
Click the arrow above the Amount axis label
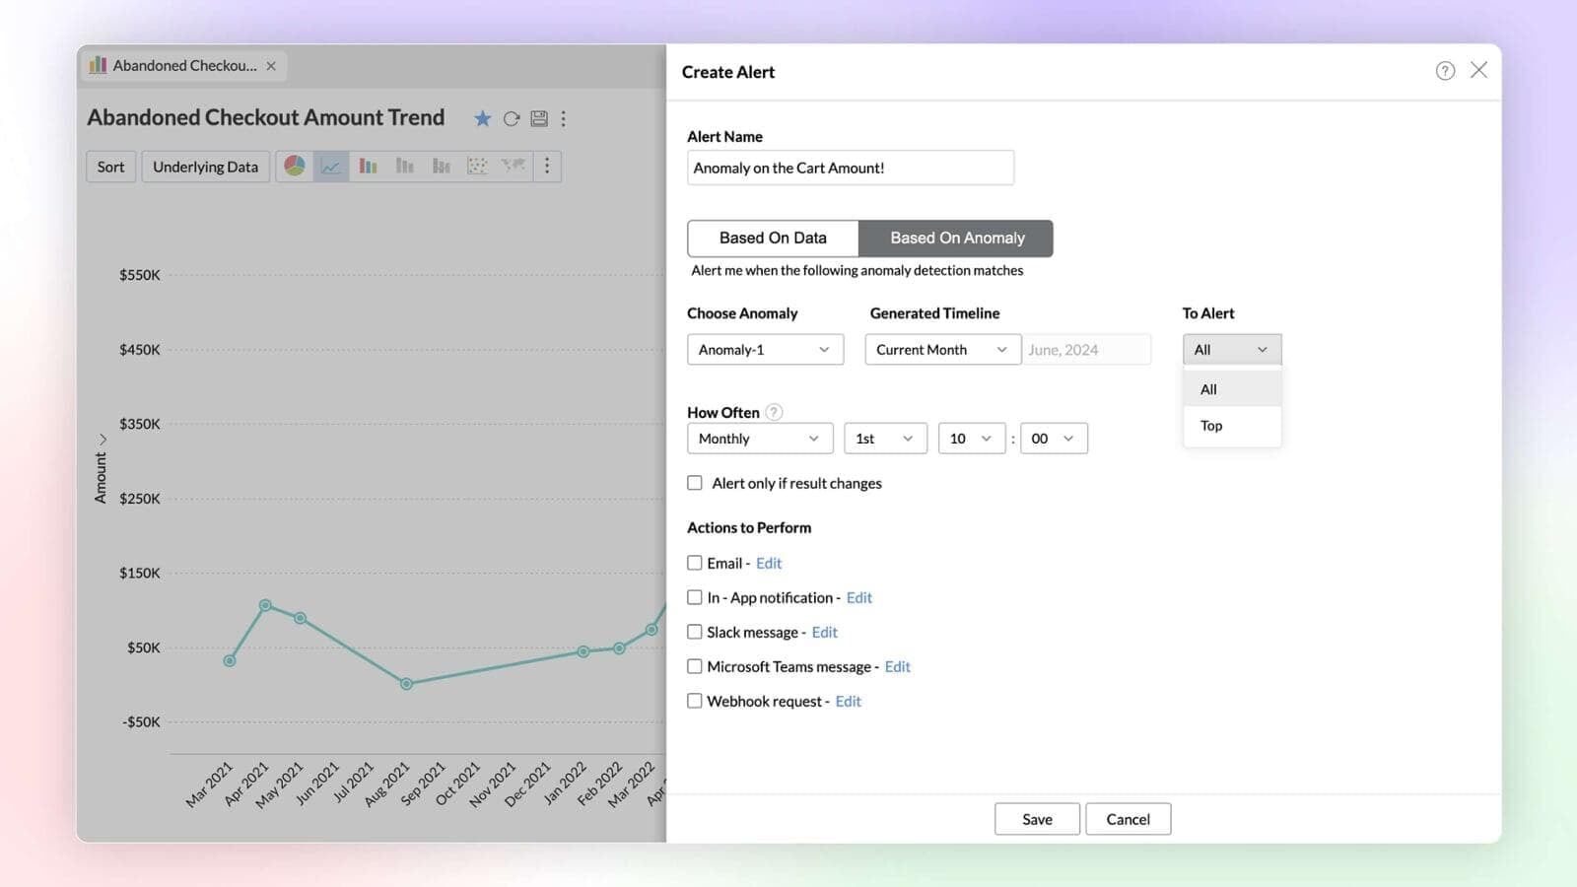tap(102, 439)
